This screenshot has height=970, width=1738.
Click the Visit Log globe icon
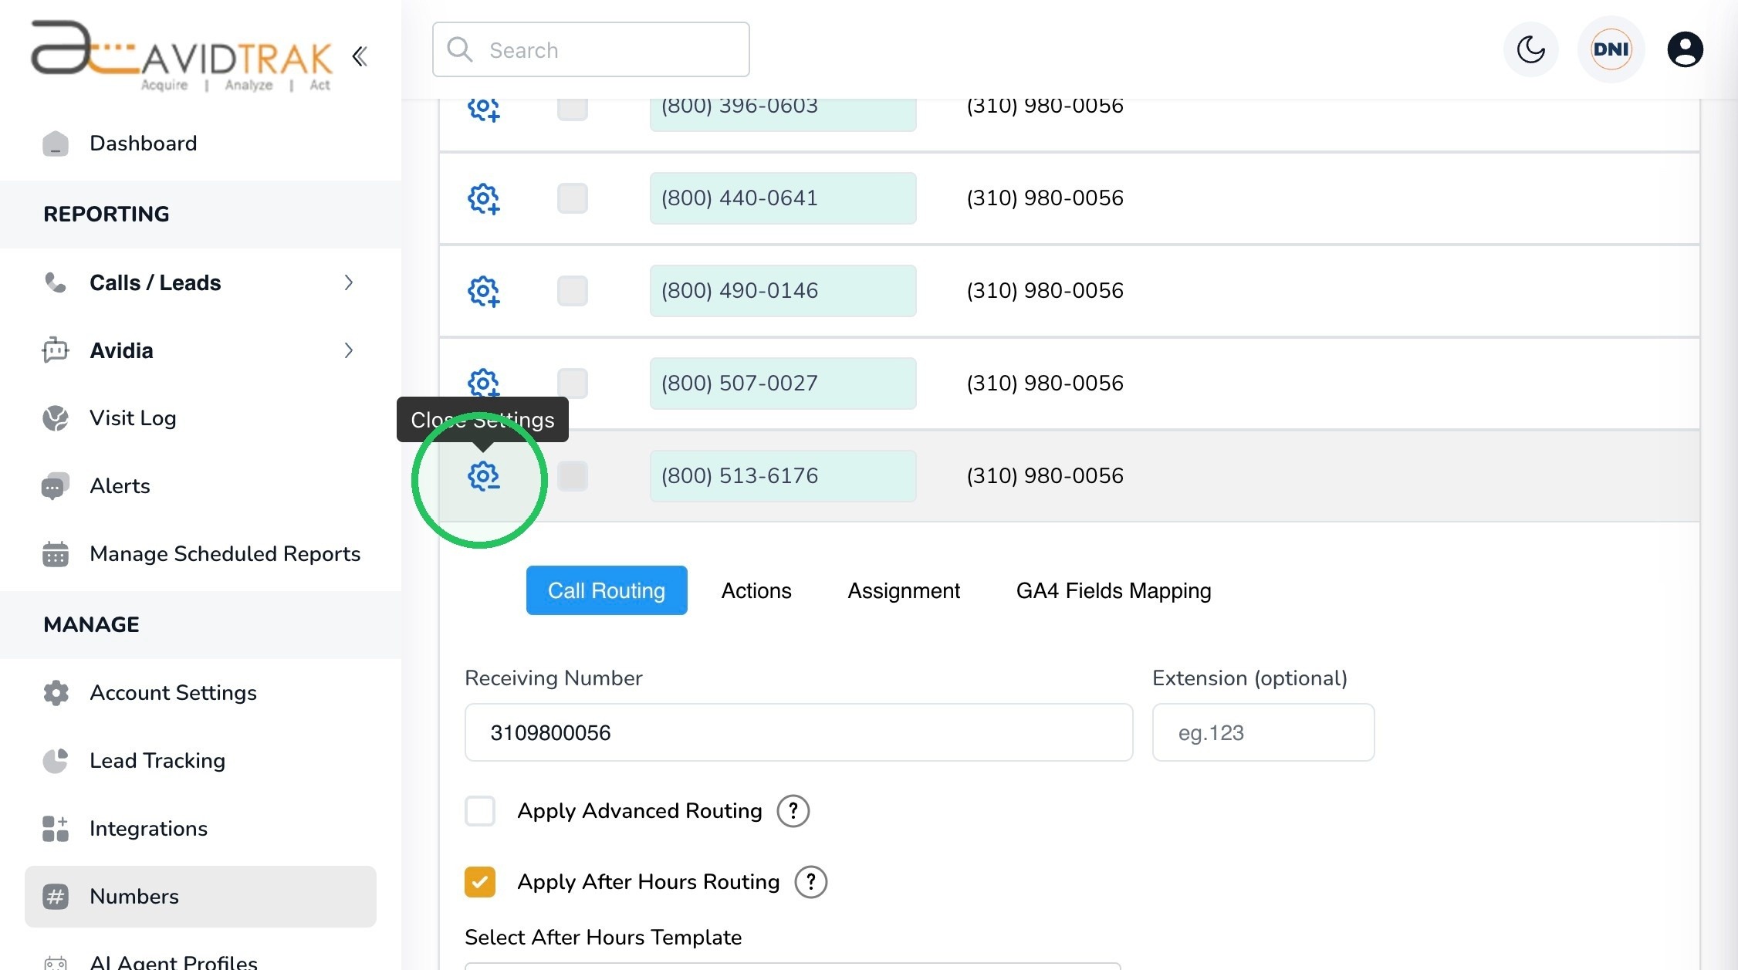(56, 418)
